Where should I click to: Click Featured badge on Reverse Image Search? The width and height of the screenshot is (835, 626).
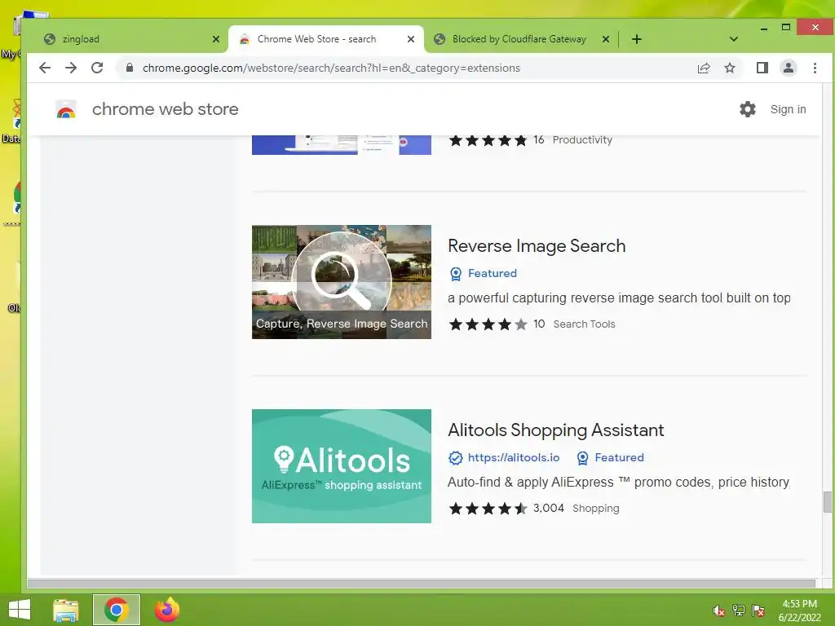[484, 273]
